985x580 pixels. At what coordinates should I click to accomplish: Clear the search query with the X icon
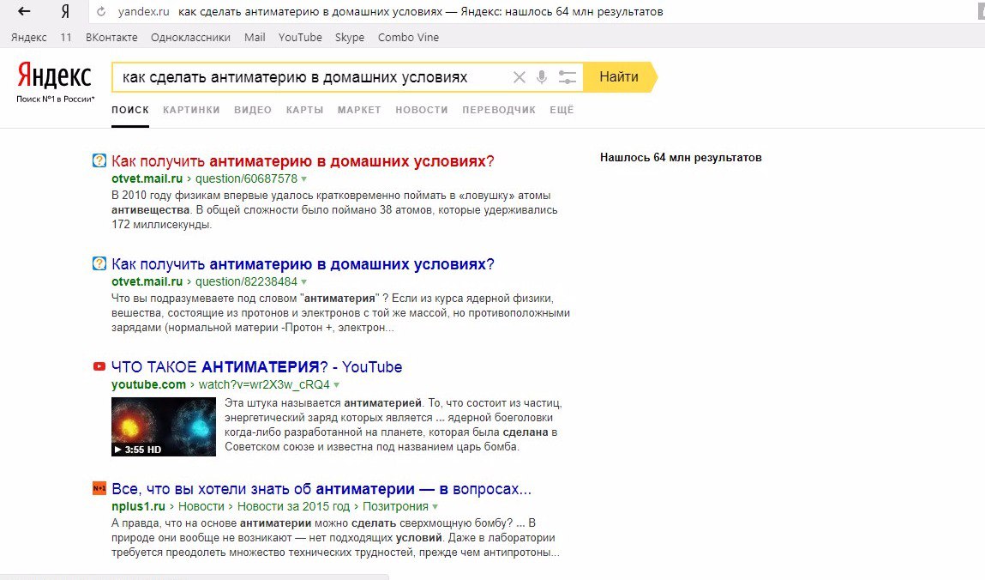[x=519, y=77]
